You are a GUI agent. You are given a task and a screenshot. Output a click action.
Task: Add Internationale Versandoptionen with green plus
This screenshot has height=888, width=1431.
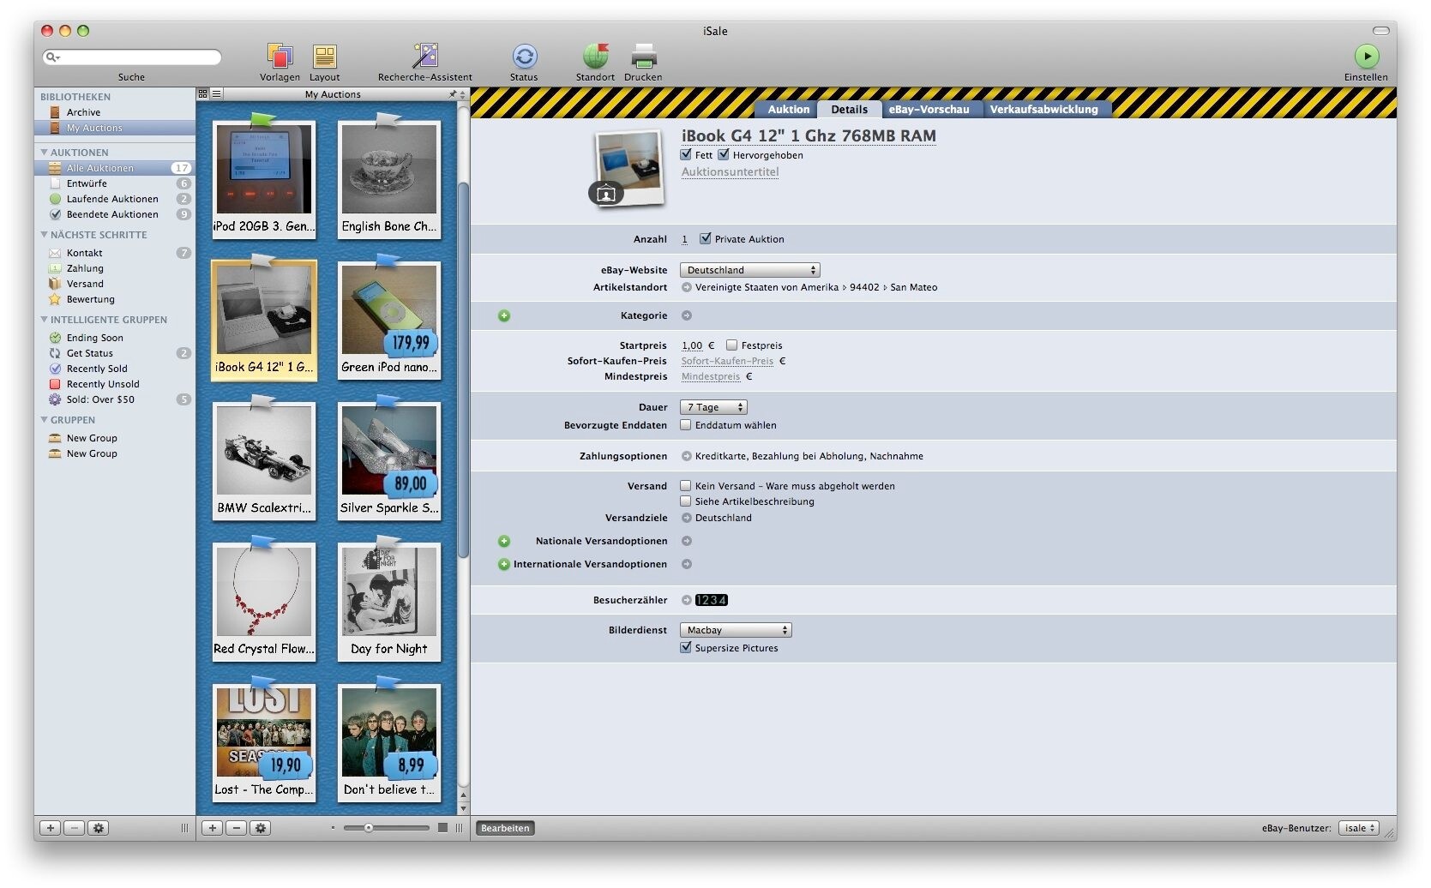pyautogui.click(x=504, y=564)
